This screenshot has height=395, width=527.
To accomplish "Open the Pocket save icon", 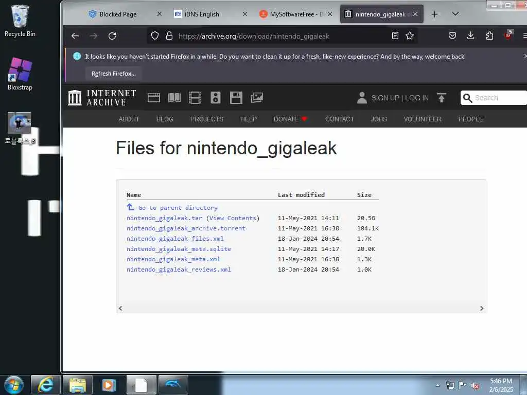I will click(x=452, y=35).
